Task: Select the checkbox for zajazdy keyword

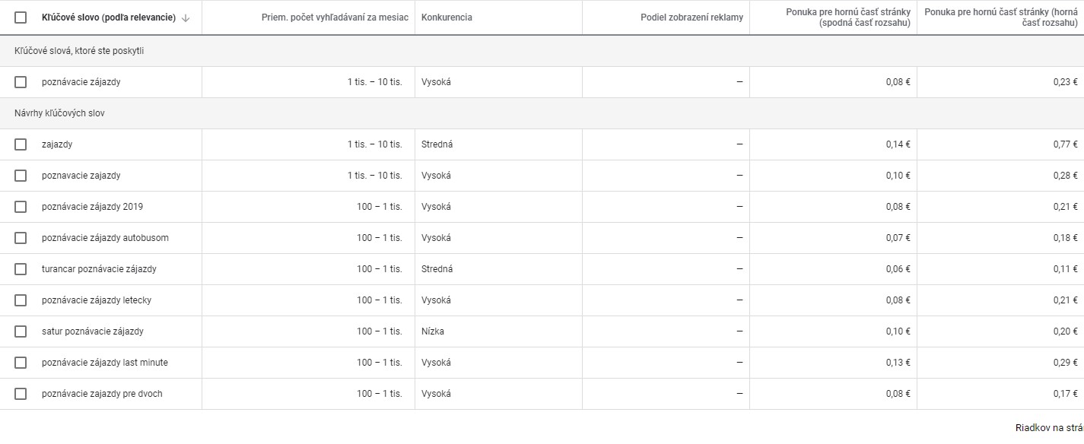Action: point(21,144)
